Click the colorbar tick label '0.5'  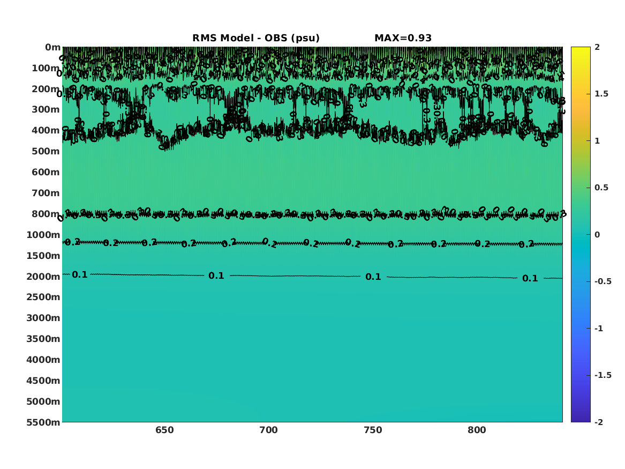click(x=601, y=188)
